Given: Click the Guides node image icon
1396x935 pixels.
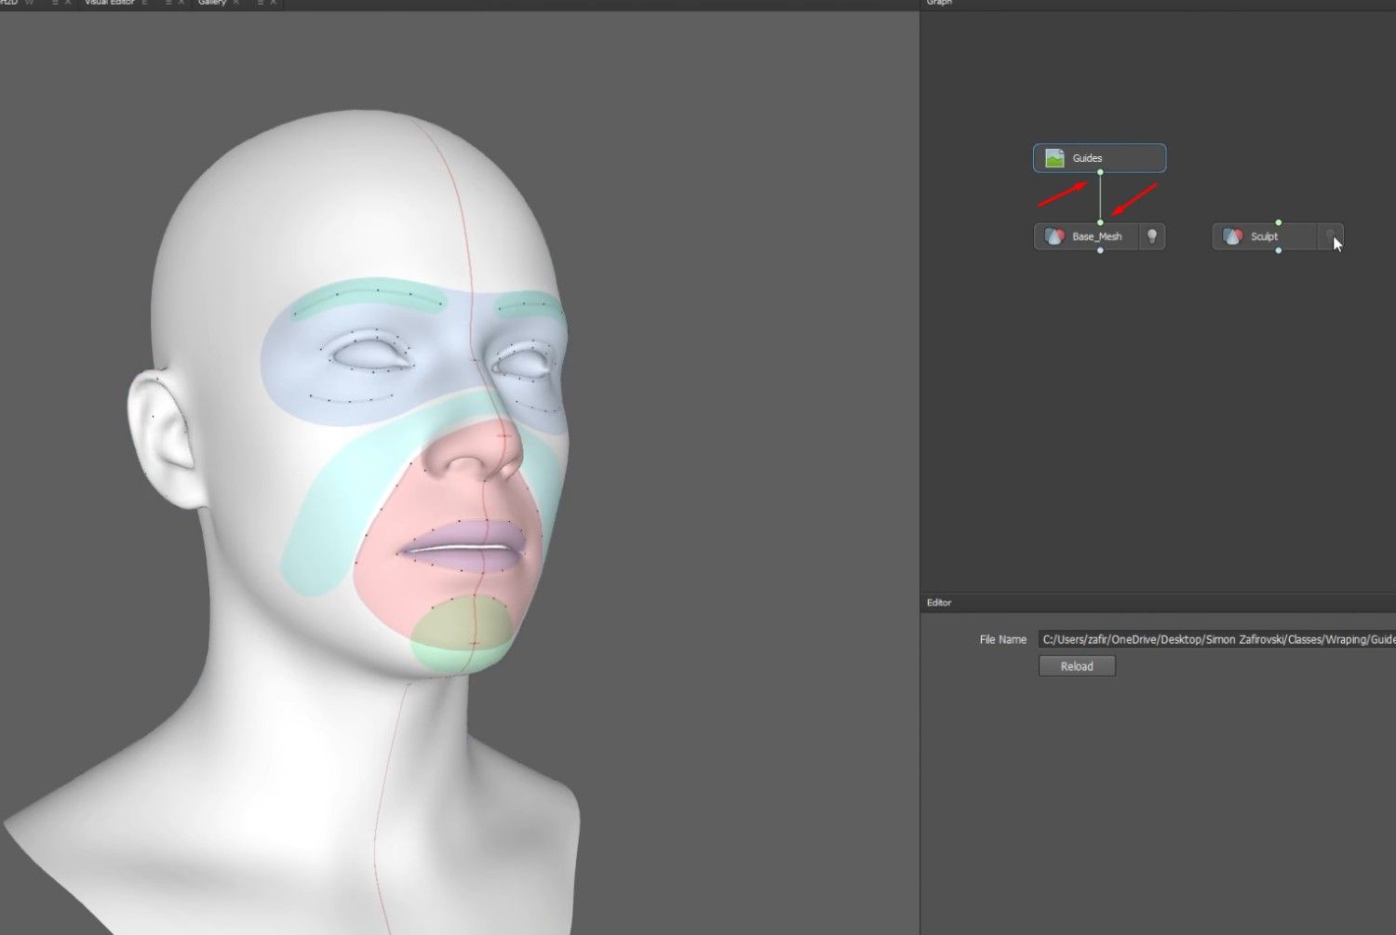Looking at the screenshot, I should click(x=1054, y=158).
